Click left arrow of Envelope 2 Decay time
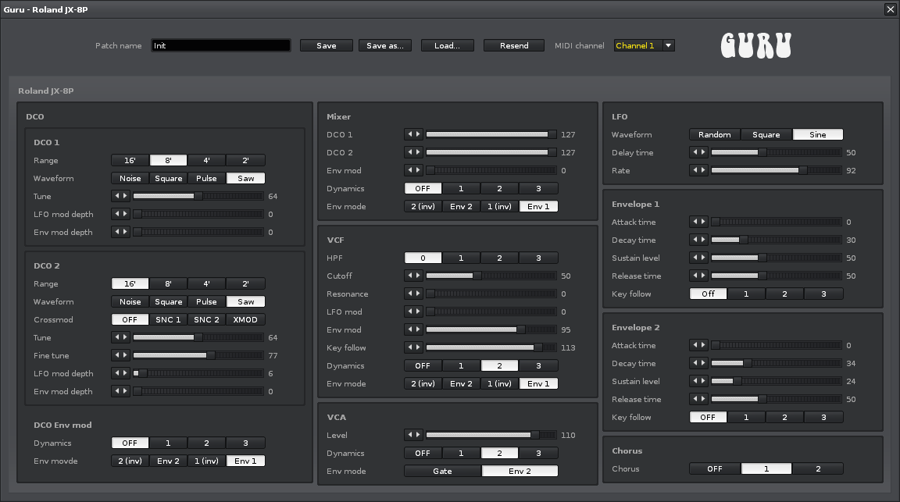The image size is (900, 502). [x=695, y=362]
